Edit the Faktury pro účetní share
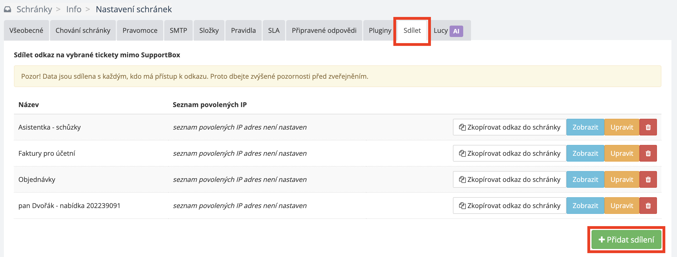 coord(622,154)
